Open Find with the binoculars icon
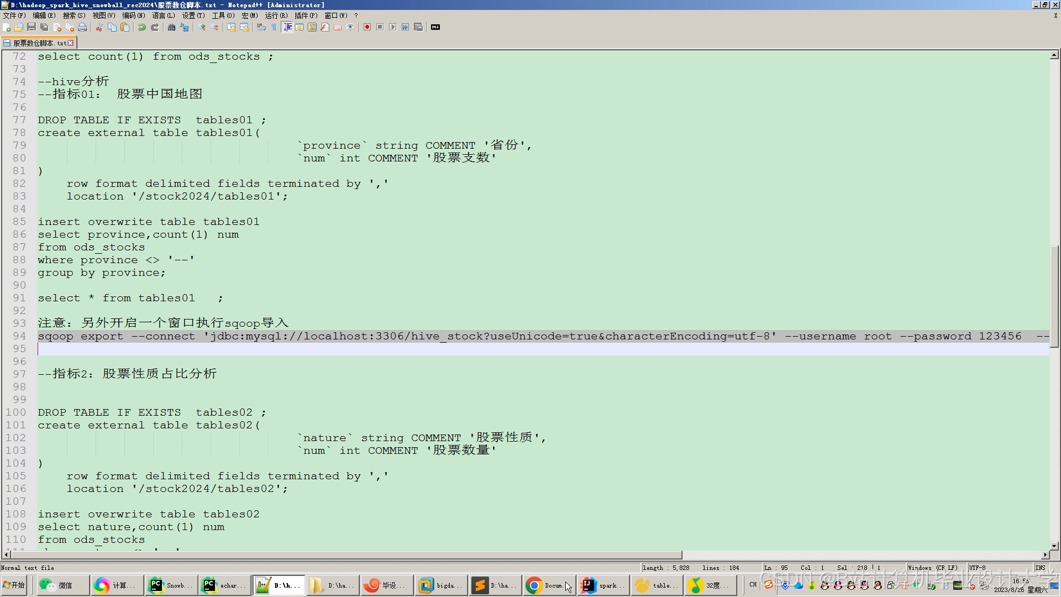Screen dimensions: 1061x597 (x=172, y=27)
